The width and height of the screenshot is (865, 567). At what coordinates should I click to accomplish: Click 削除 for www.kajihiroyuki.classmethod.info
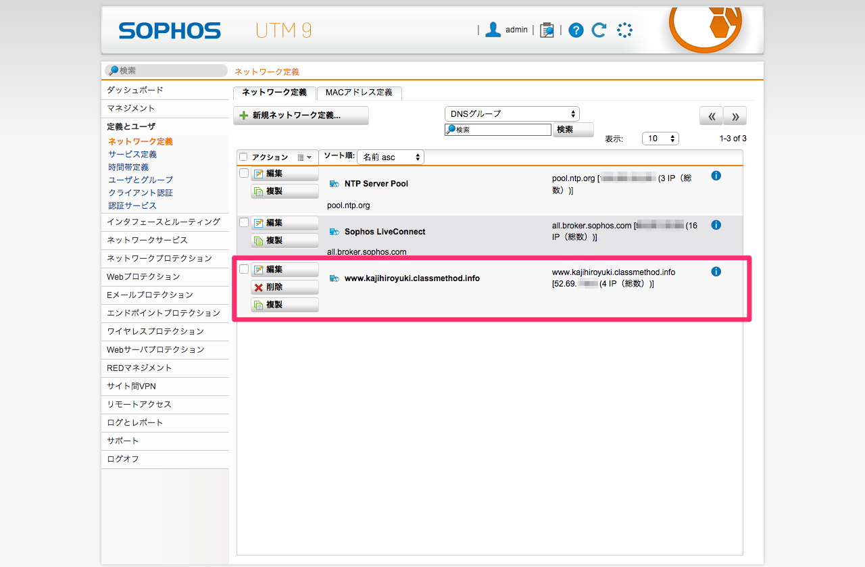(285, 287)
